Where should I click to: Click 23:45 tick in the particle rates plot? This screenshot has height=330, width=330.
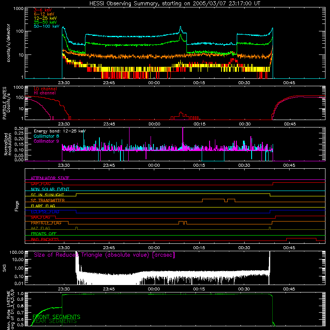pyautogui.click(x=109, y=124)
